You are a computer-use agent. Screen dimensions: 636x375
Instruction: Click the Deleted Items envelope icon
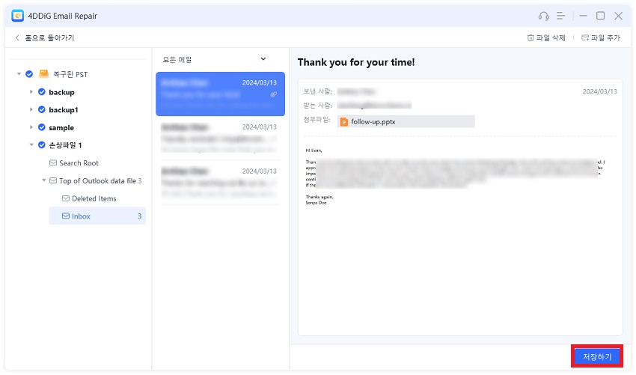[66, 198]
